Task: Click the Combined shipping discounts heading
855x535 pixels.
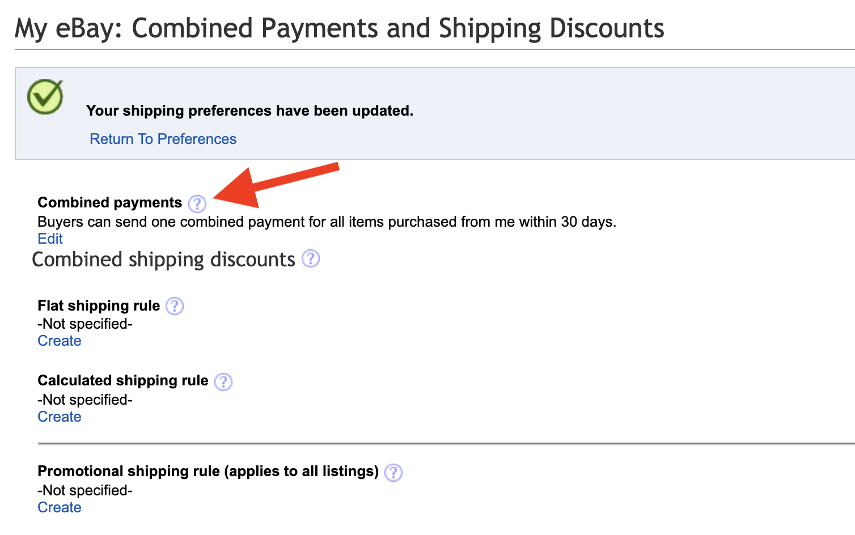Action: (163, 260)
